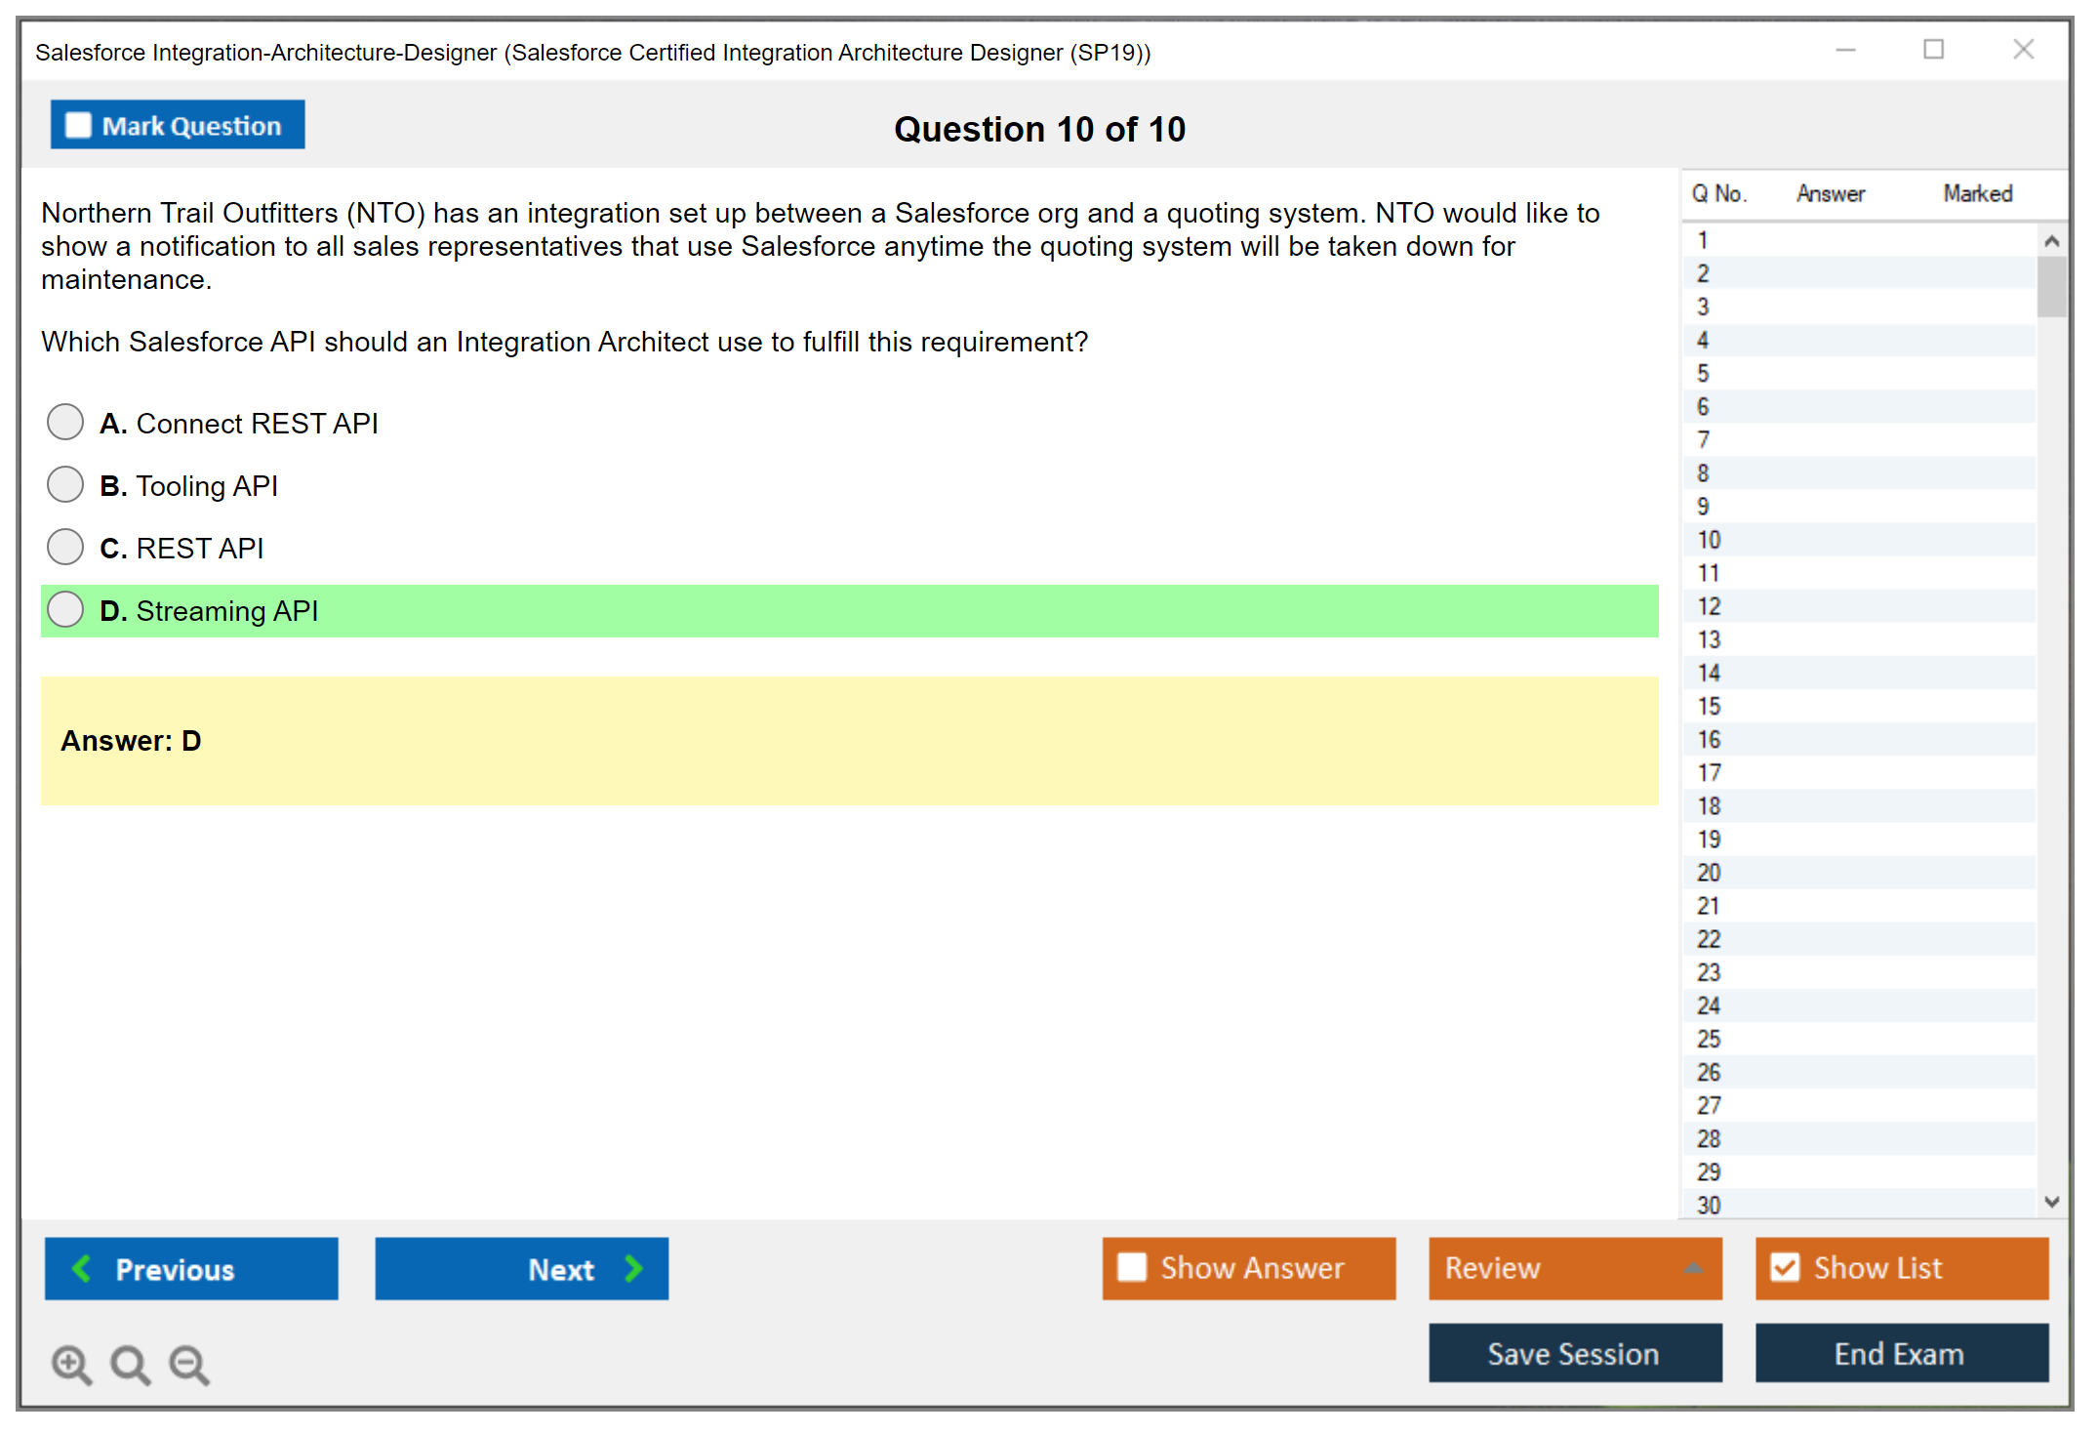Click the reset zoom magnifier icon

pyautogui.click(x=130, y=1364)
